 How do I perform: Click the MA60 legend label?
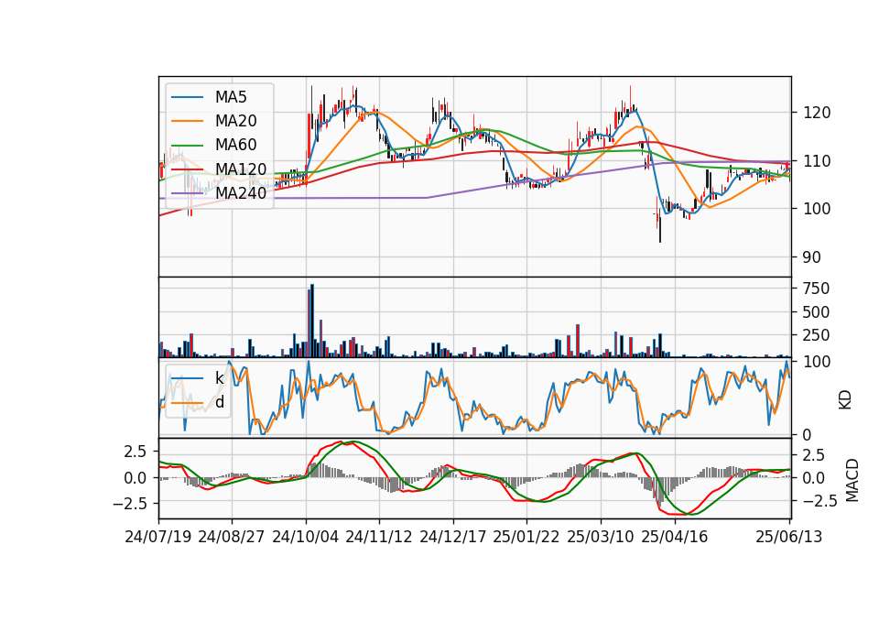(235, 145)
